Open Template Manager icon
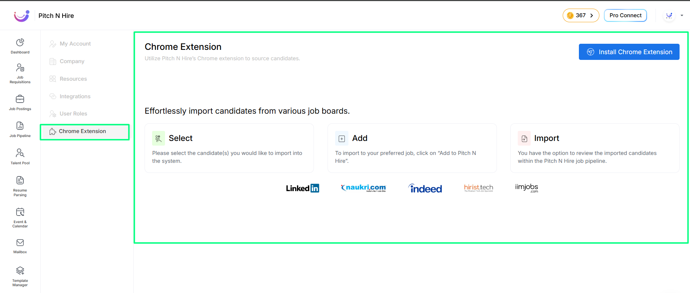The height and width of the screenshot is (293, 690). click(x=20, y=270)
